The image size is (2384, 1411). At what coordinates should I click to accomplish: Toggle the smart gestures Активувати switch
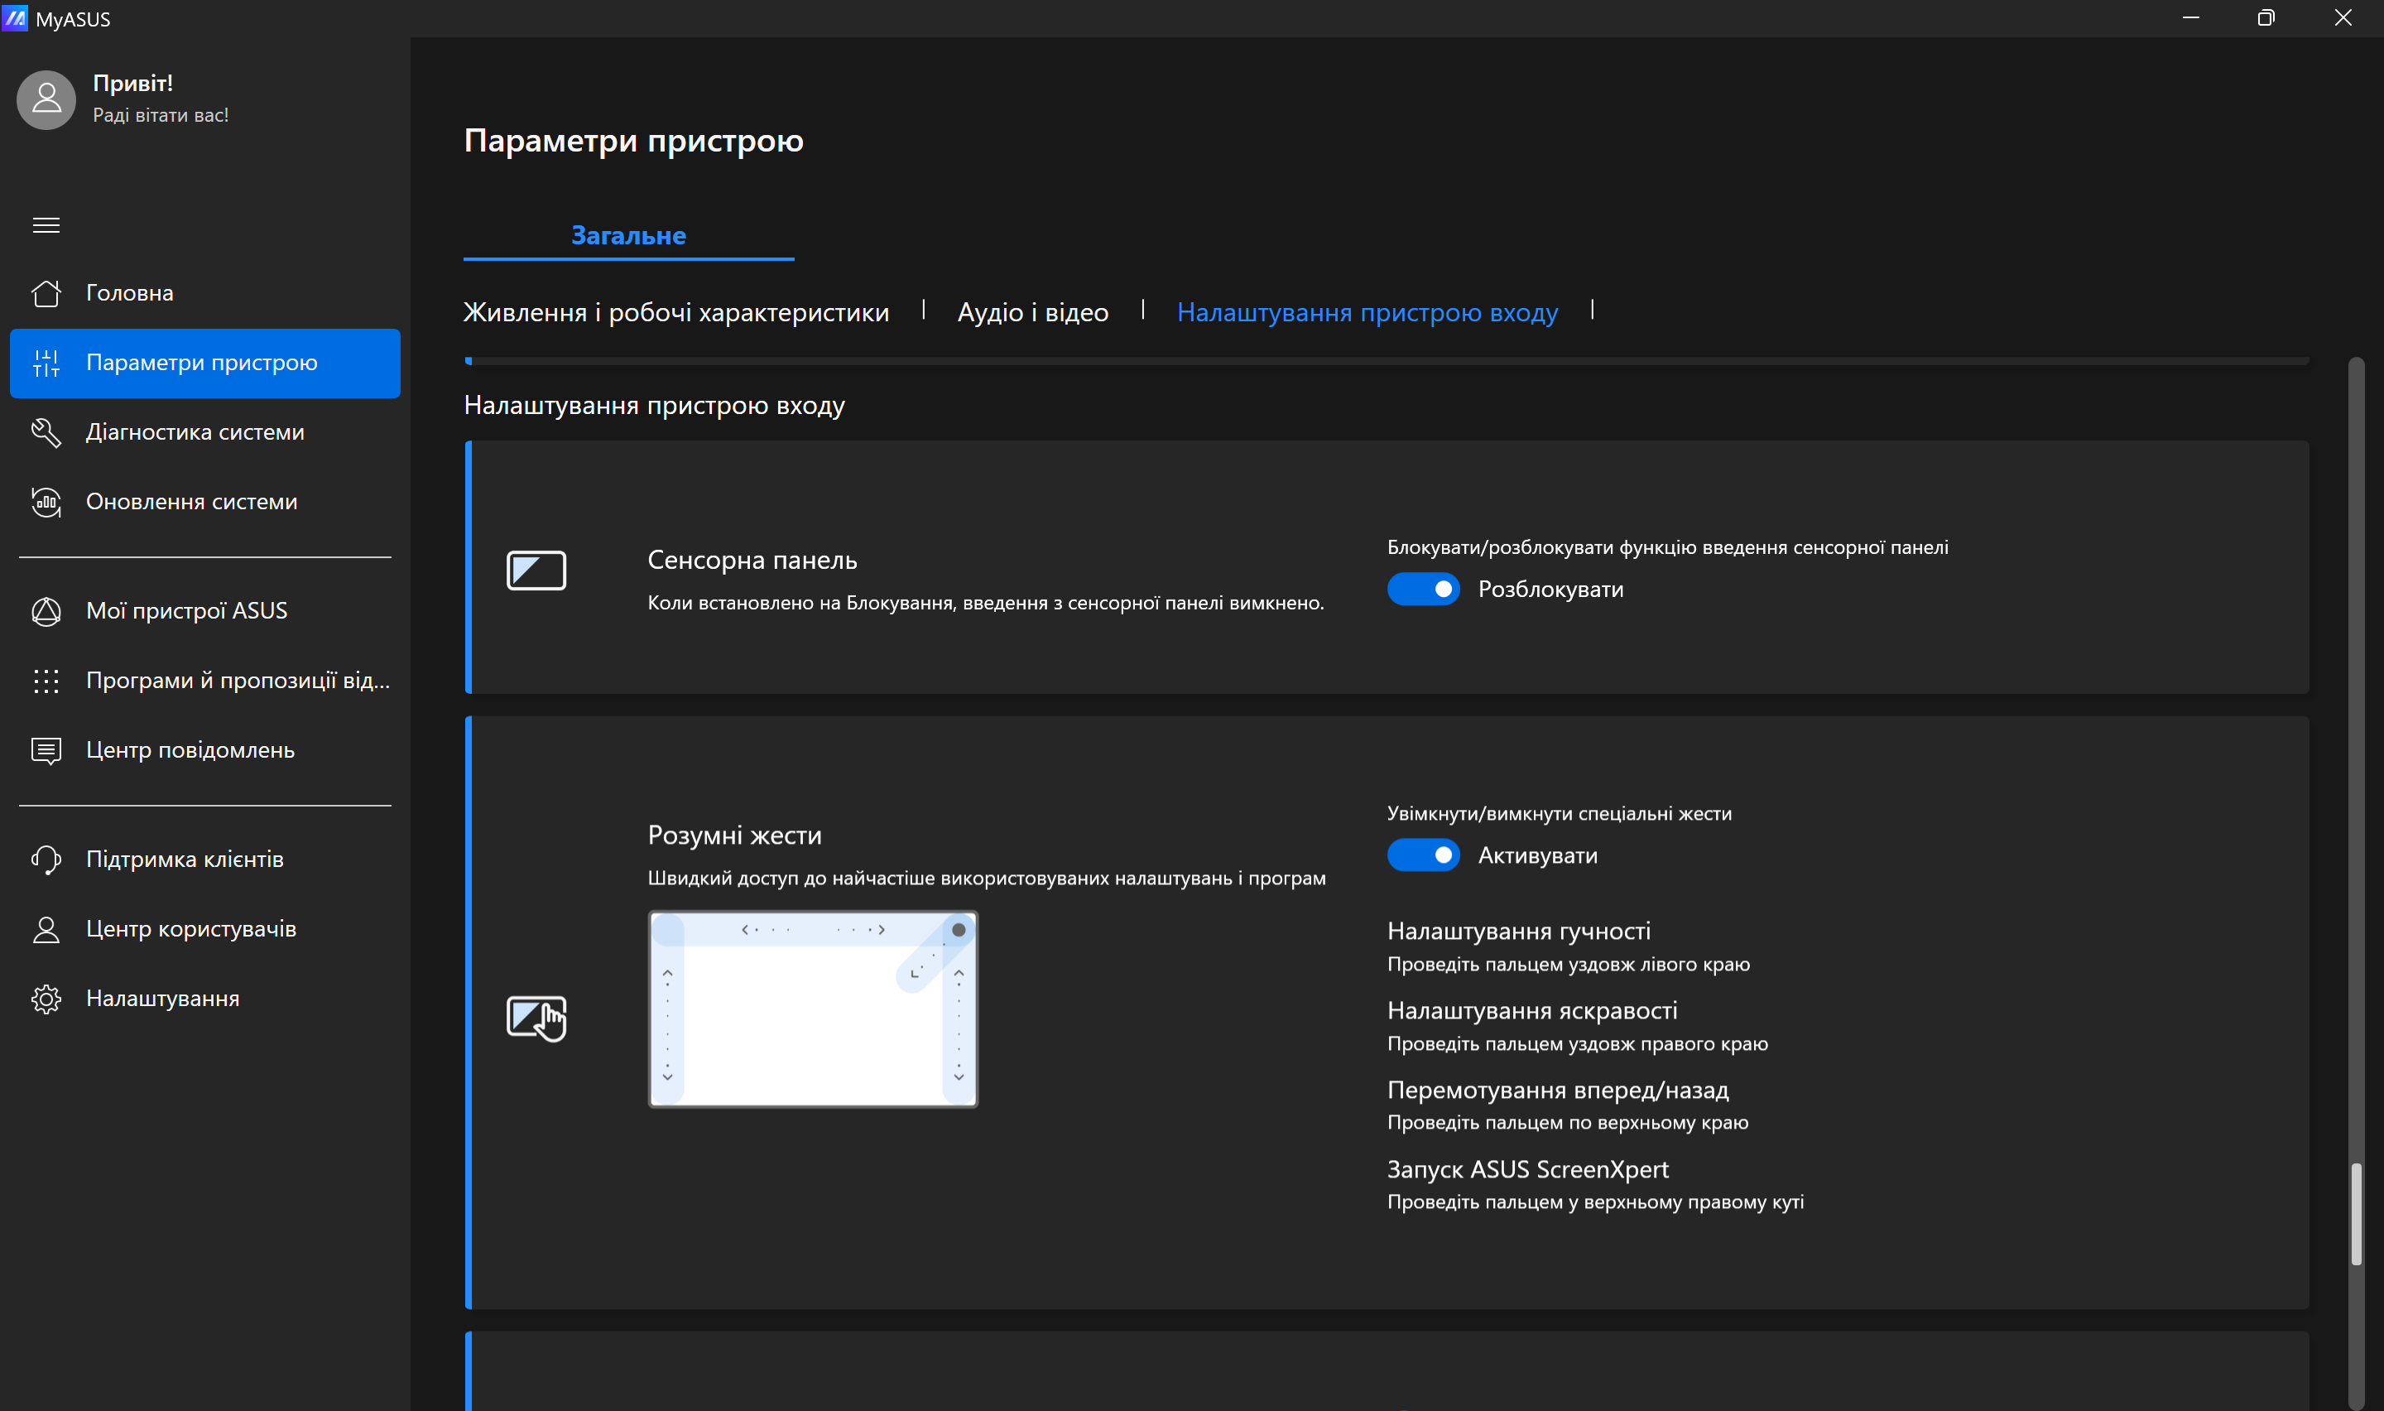point(1422,855)
